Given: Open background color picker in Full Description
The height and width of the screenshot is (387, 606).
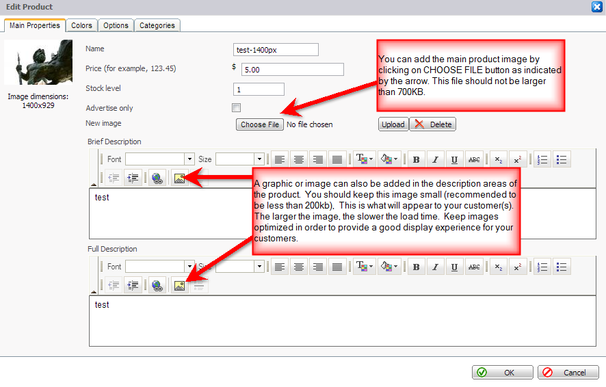Looking at the screenshot, I should click(388, 267).
